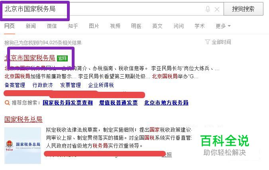Screen dimensions: 269x170
Task: Click the 国家税务总局 logo thumbnail
Action: [x=23, y=146]
